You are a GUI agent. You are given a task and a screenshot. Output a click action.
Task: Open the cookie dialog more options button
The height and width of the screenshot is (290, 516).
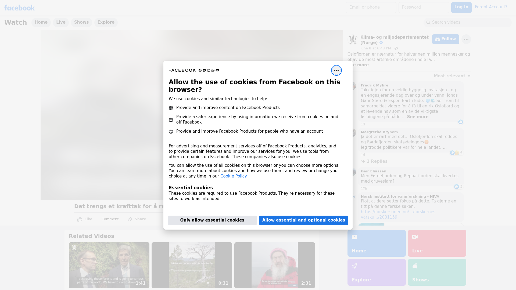pyautogui.click(x=336, y=70)
